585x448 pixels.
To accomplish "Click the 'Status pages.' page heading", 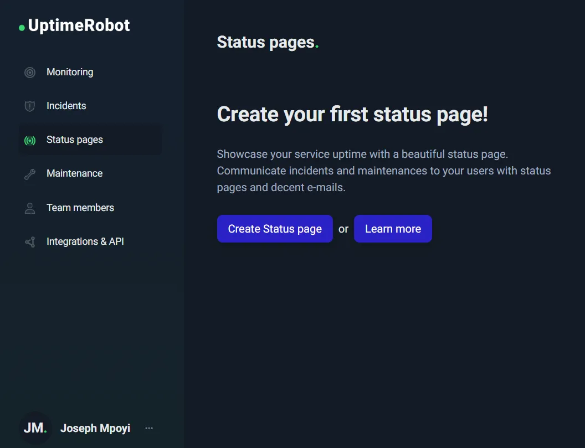I will point(268,42).
